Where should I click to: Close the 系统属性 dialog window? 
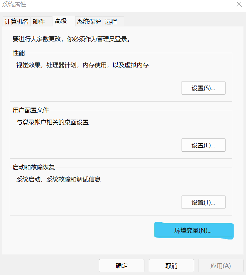pyautogui.click(x=239, y=4)
